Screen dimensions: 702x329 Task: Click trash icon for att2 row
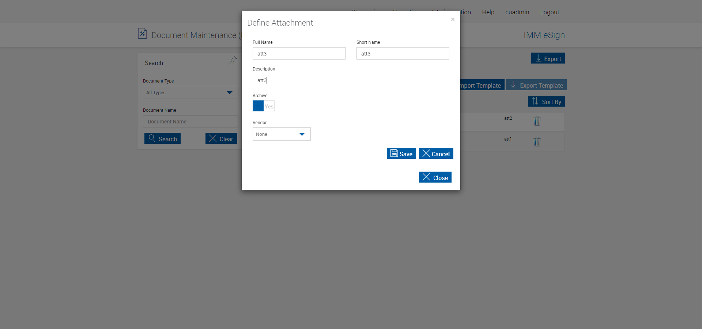click(537, 121)
